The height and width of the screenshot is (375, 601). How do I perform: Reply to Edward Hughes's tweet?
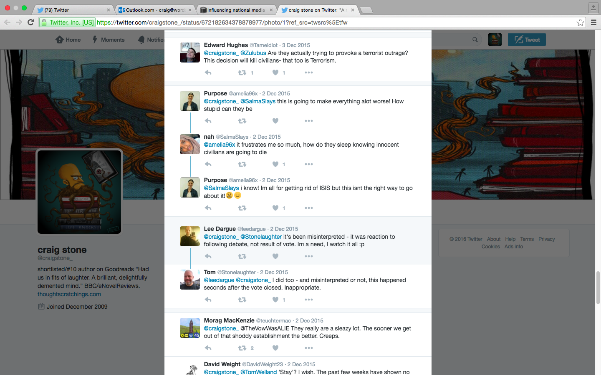(x=208, y=72)
